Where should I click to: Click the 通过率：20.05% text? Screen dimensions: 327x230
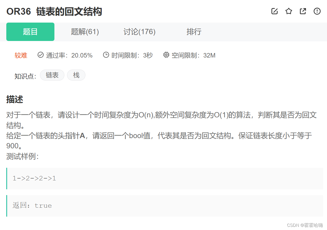69,55
